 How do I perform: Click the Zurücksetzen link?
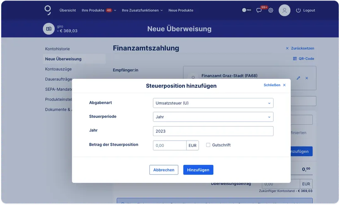pyautogui.click(x=303, y=48)
